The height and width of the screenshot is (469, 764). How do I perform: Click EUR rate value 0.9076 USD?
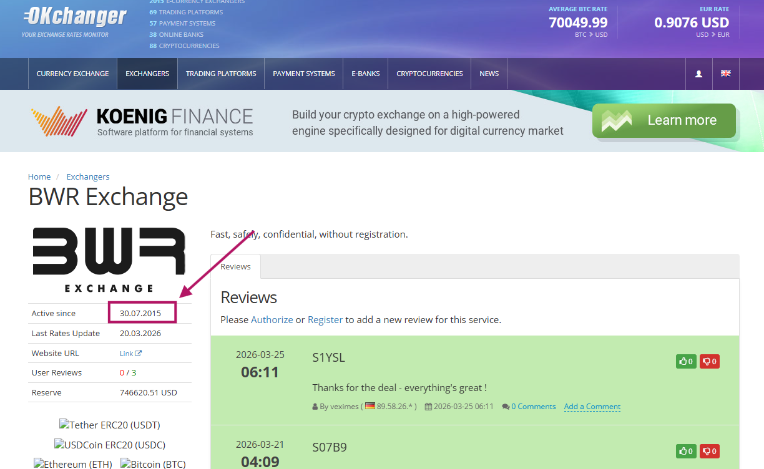692,22
